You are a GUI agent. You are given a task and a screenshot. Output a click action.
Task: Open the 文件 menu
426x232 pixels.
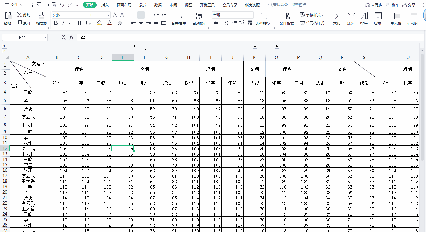click(14, 5)
